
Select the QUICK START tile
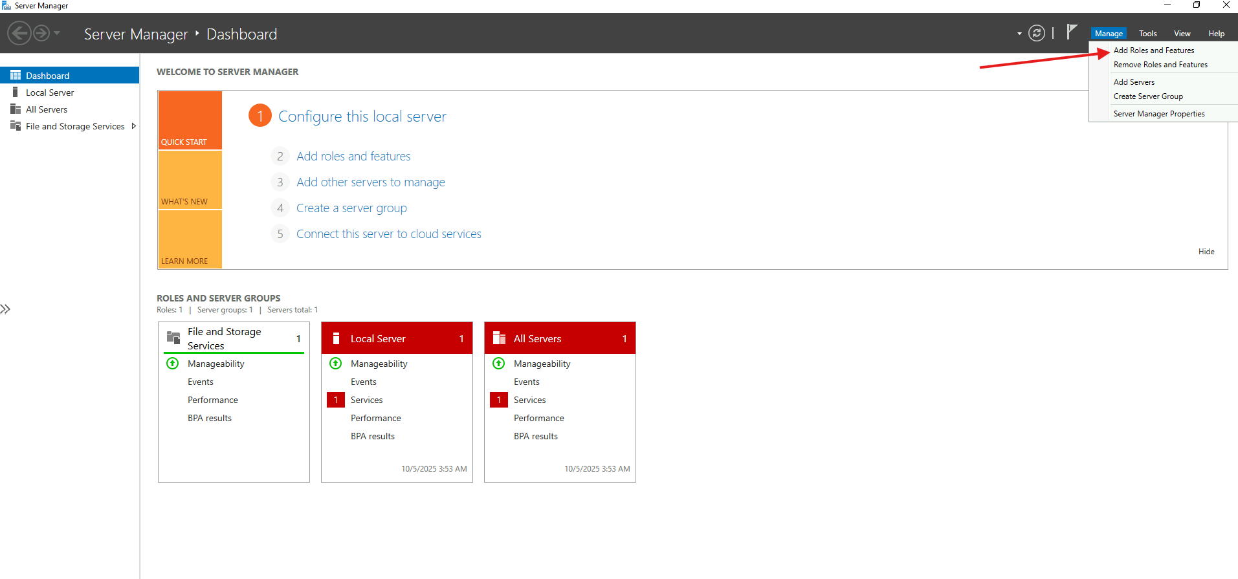[190, 120]
